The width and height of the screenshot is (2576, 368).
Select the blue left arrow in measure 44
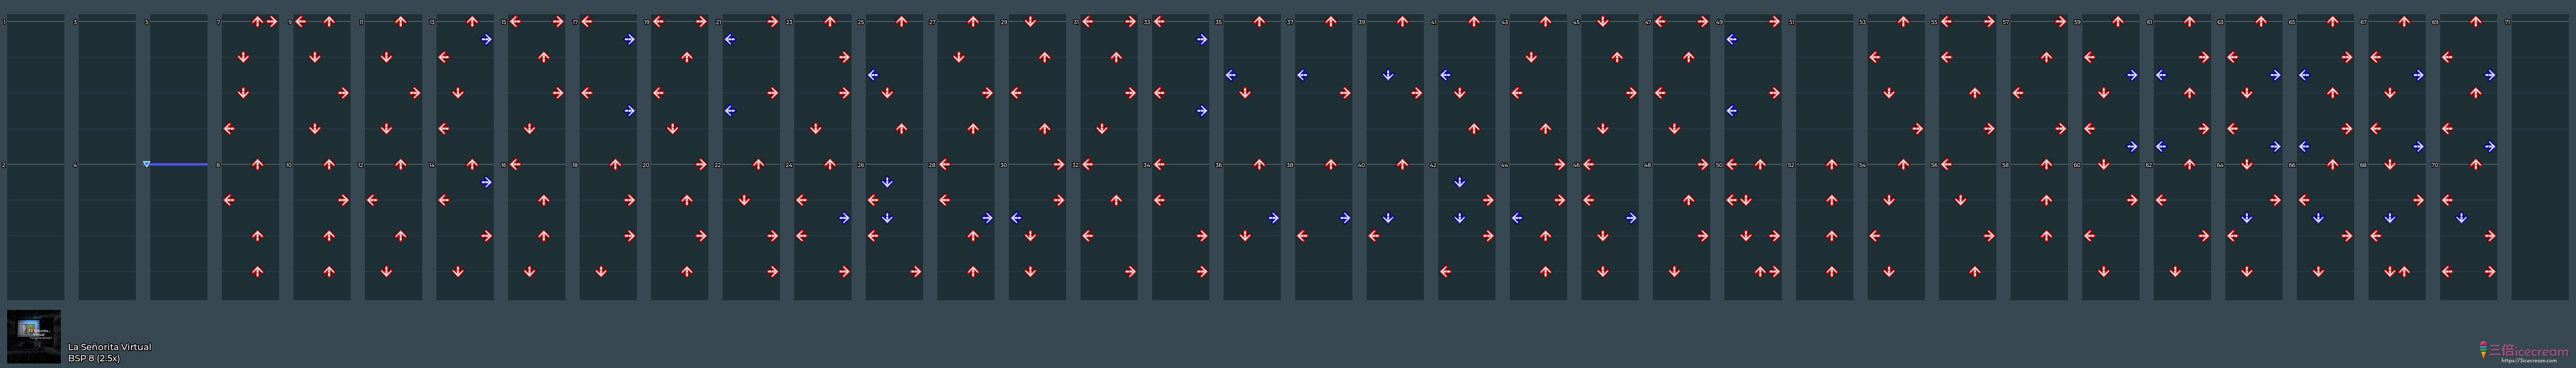[1517, 217]
